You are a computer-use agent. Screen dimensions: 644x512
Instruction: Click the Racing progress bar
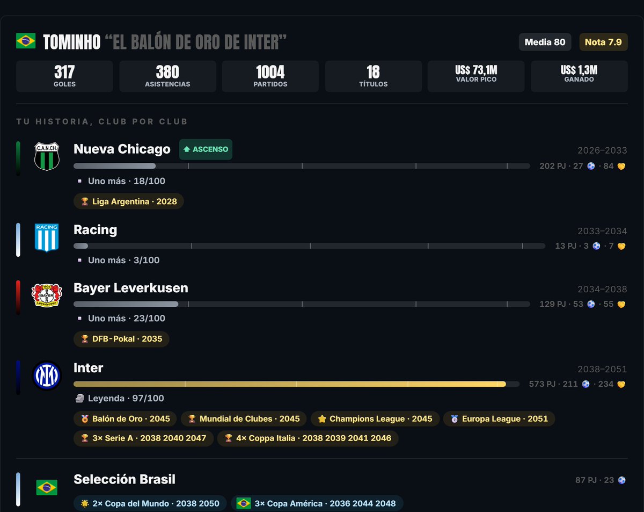point(309,246)
